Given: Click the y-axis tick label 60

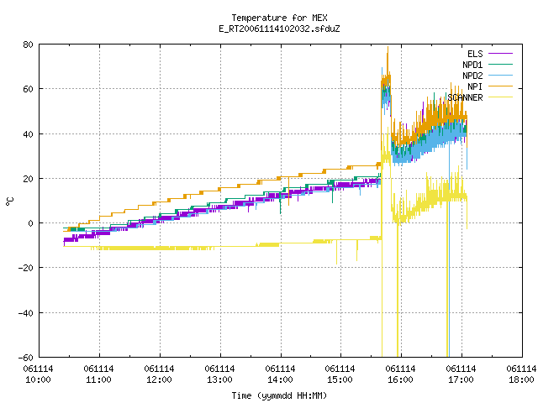Looking at the screenshot, I should tap(28, 89).
